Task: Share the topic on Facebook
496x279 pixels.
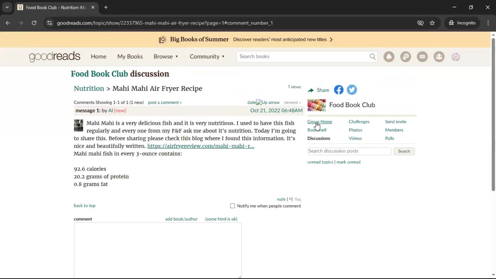Action: 339,90
